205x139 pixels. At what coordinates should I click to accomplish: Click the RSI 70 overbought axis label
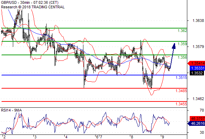pyautogui.click(x=202, y=110)
